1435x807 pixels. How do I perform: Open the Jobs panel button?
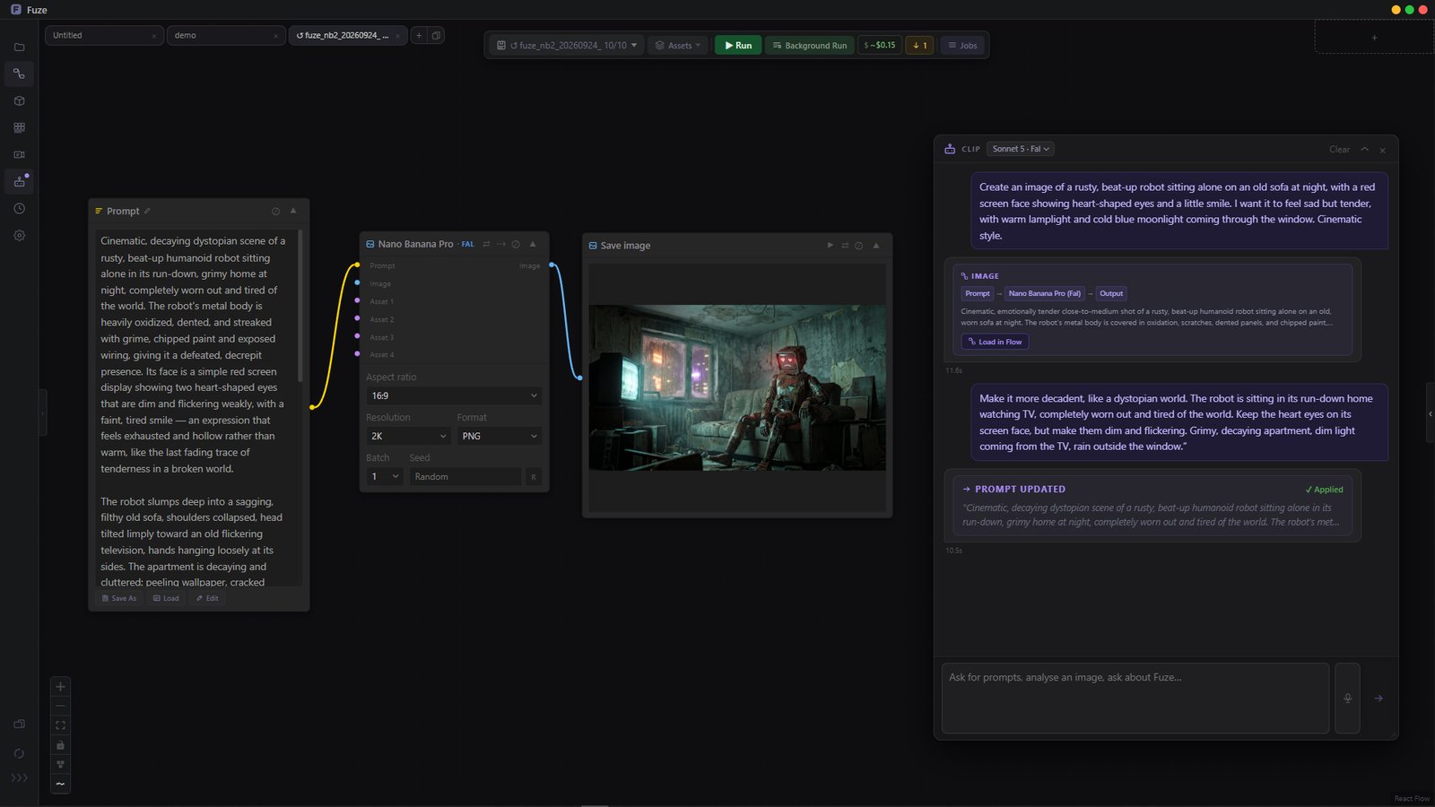962,45
